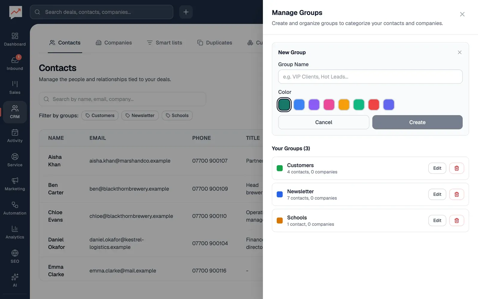Click the app logo icon
This screenshot has width=478, height=299.
tap(16, 12)
